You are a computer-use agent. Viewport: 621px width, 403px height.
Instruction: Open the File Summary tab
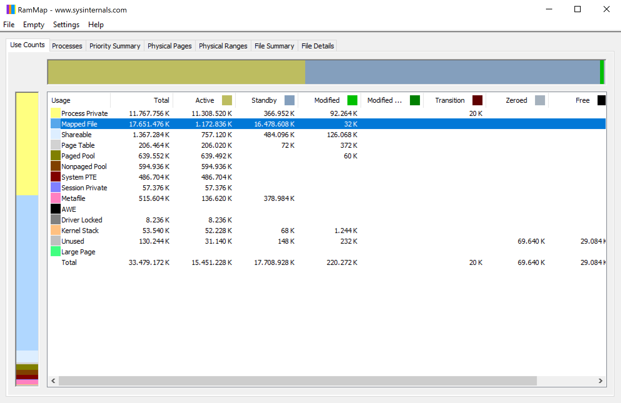pos(274,46)
